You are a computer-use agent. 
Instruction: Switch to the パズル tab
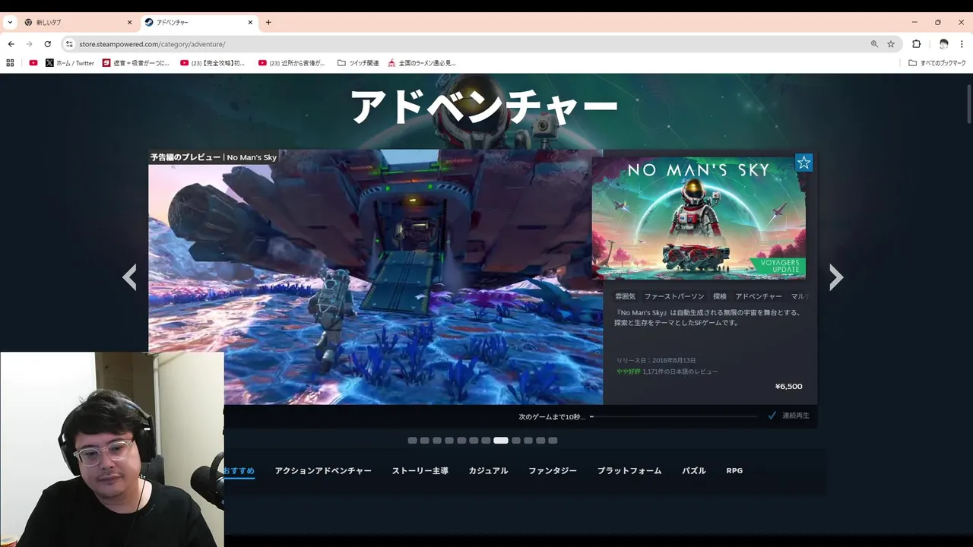point(693,471)
